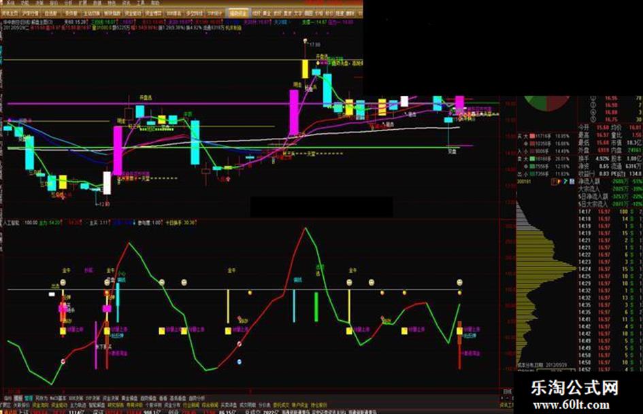Open the 系统 menu
The image size is (643, 414).
(x=10, y=3)
